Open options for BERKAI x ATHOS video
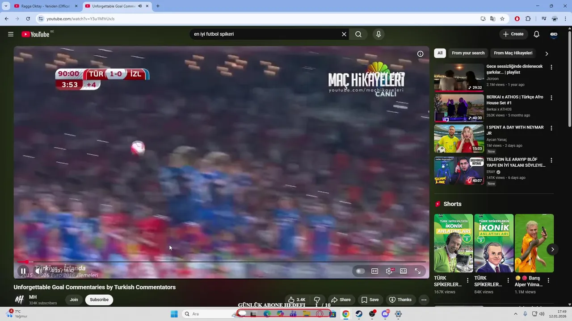Viewport: 572px width, 321px height. [551, 98]
